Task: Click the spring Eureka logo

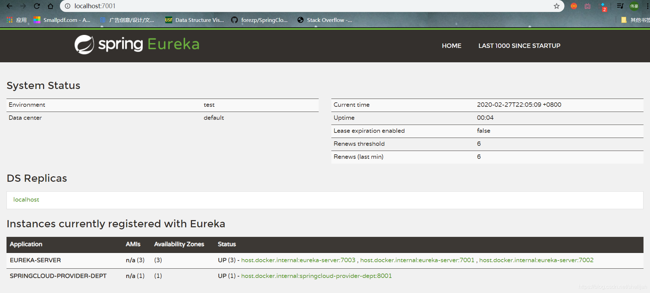Action: click(137, 44)
